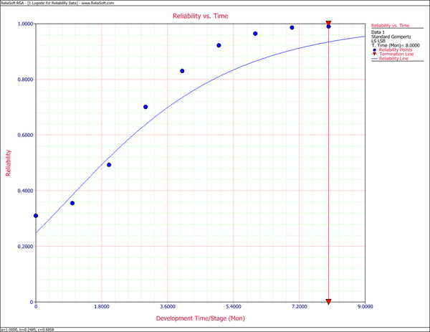430x332 pixels.
Task: Click the blue Reliability Line legend sample
Action: [x=374, y=58]
